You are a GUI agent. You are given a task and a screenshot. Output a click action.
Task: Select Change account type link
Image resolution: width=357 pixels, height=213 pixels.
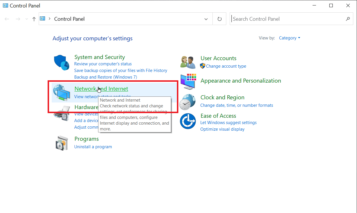(226, 66)
